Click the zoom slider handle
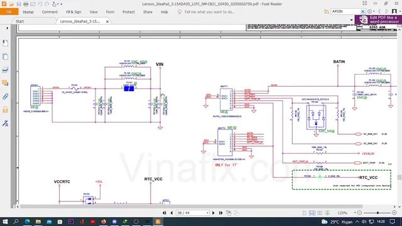Viewport: 402px width, 226px height. [x=378, y=213]
